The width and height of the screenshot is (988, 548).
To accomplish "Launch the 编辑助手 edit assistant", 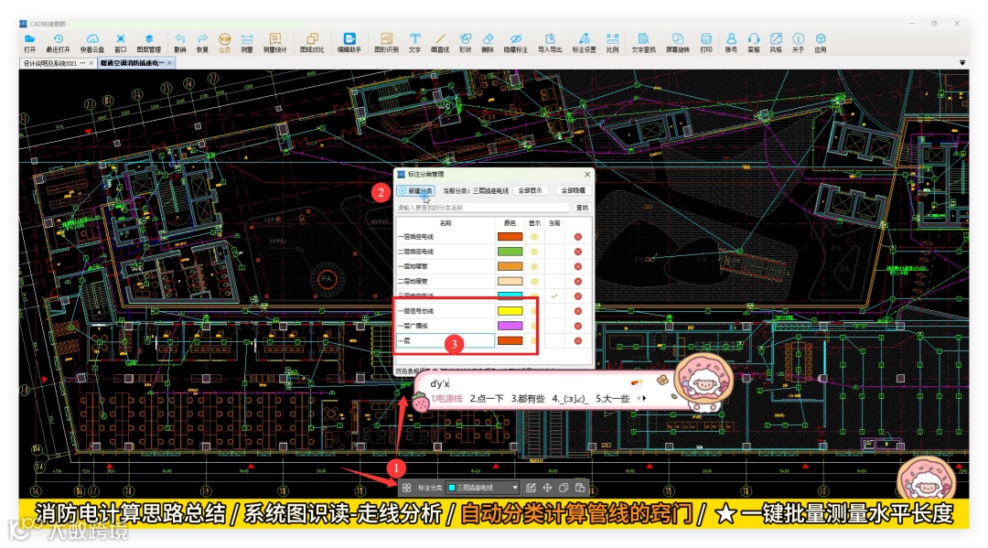I will 349,43.
